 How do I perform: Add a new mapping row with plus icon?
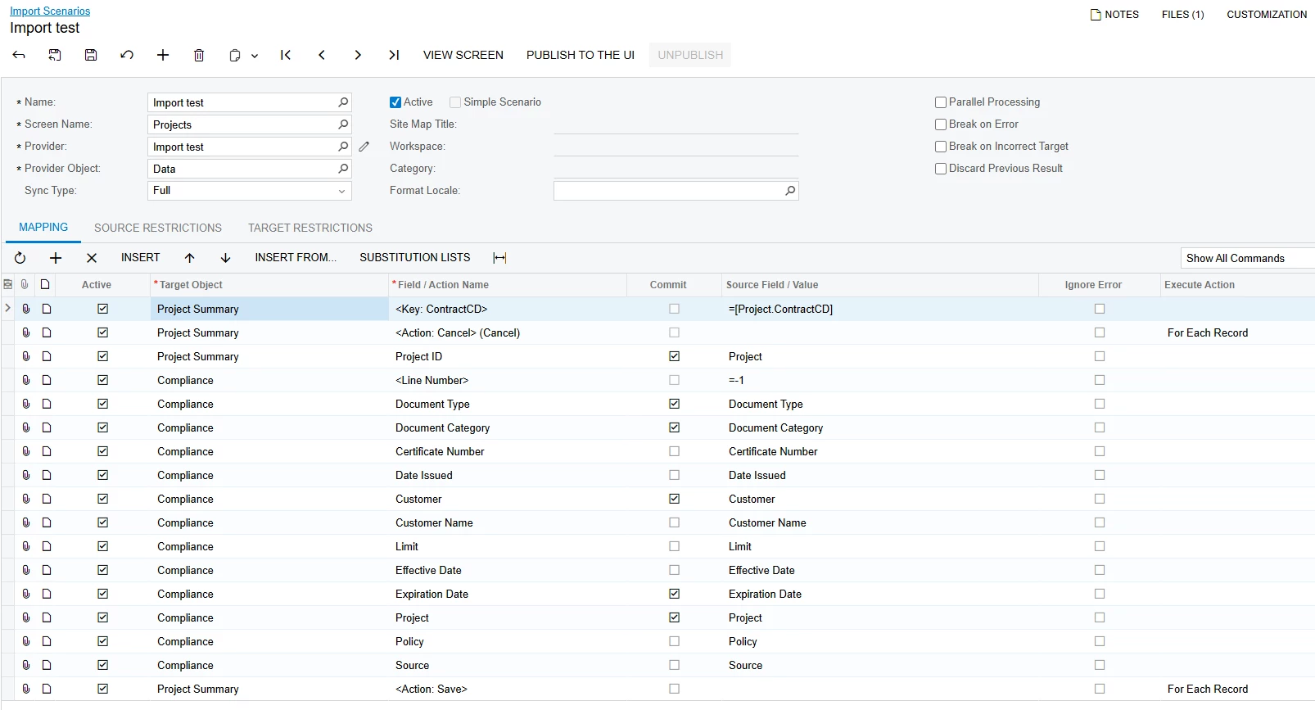[56, 258]
